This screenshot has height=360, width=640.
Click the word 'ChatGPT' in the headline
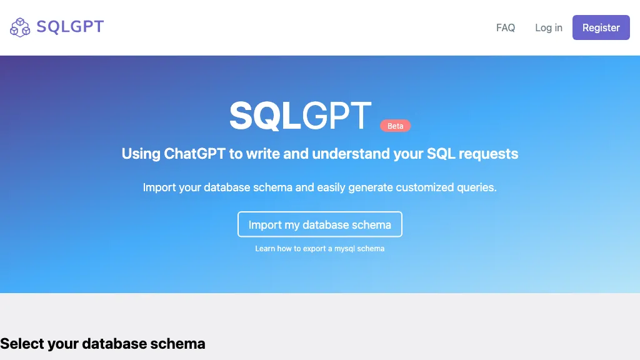[x=194, y=154]
